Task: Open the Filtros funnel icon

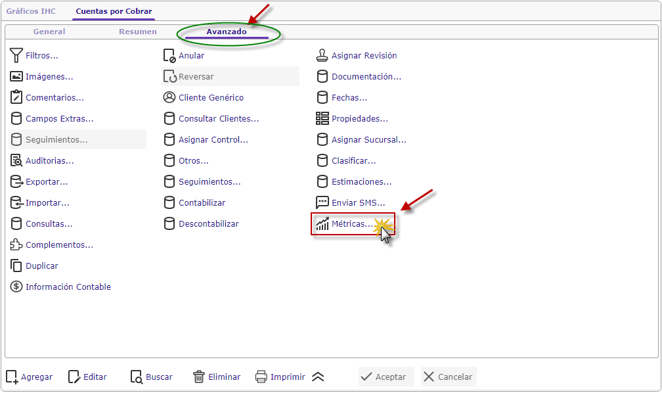Action: pos(16,55)
